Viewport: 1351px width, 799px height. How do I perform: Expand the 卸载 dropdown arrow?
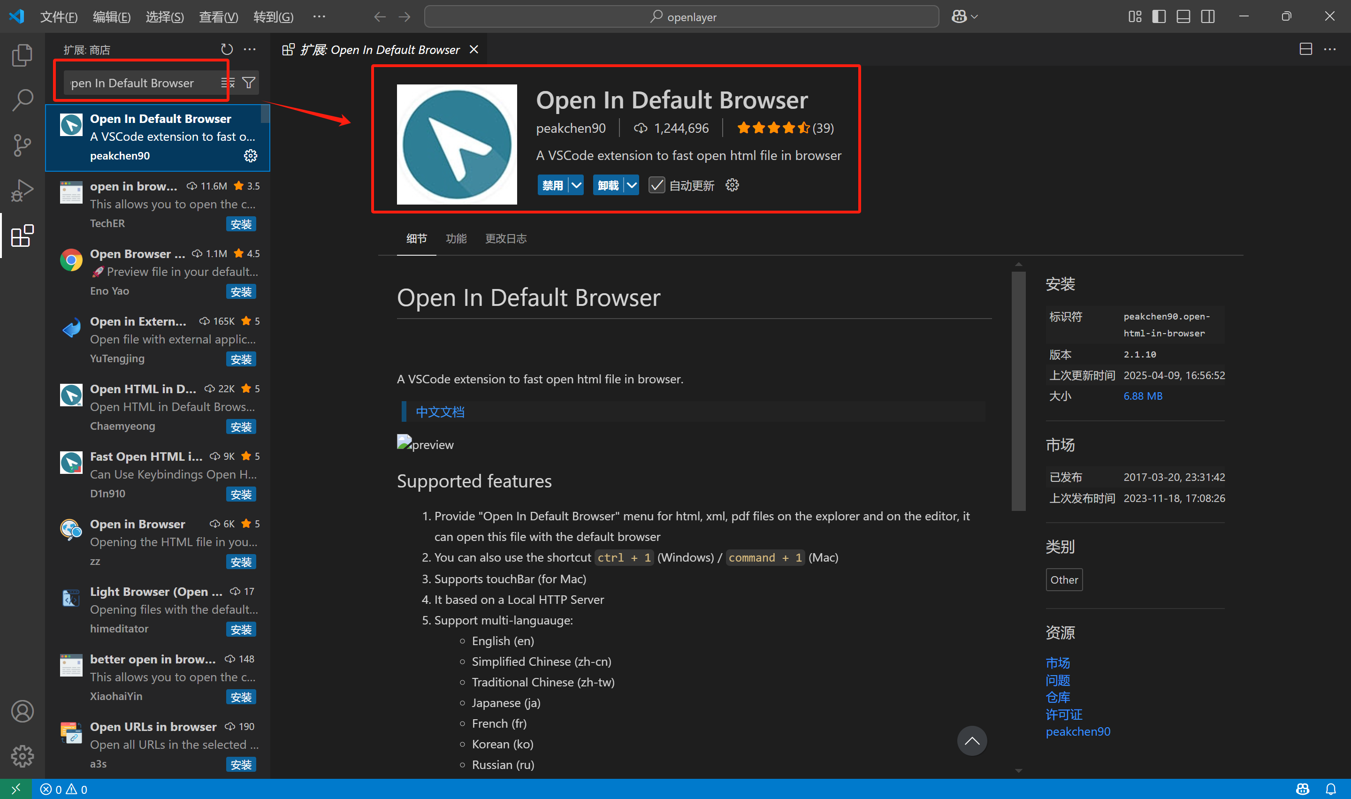coord(632,186)
